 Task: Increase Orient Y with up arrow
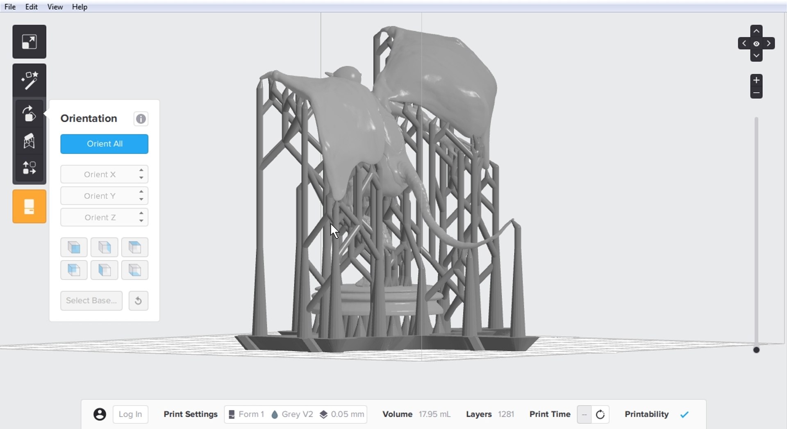click(141, 192)
